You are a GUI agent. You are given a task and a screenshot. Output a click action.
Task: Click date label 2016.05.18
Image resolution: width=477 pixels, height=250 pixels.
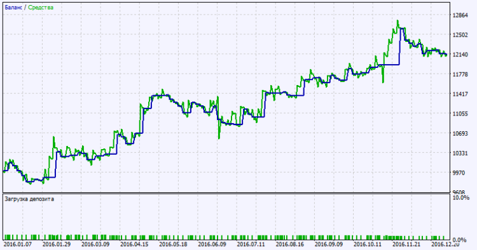click(x=174, y=244)
